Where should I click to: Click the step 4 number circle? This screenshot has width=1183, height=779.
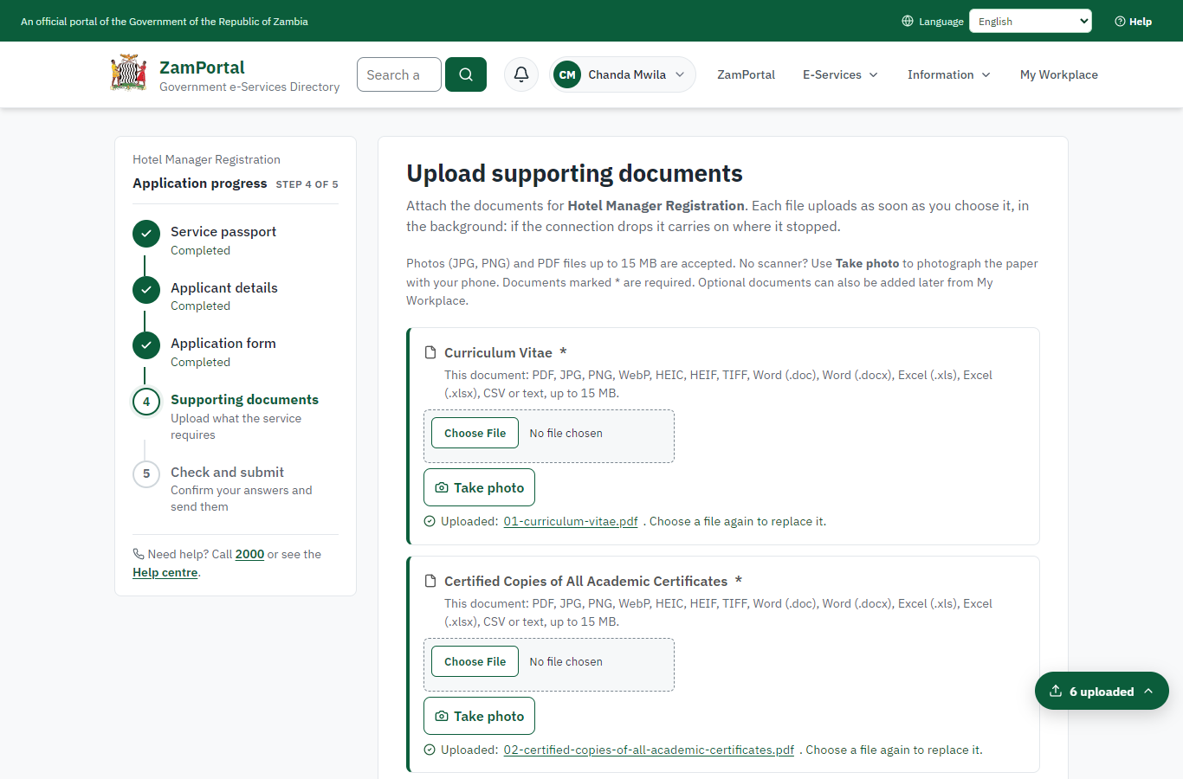tap(146, 402)
